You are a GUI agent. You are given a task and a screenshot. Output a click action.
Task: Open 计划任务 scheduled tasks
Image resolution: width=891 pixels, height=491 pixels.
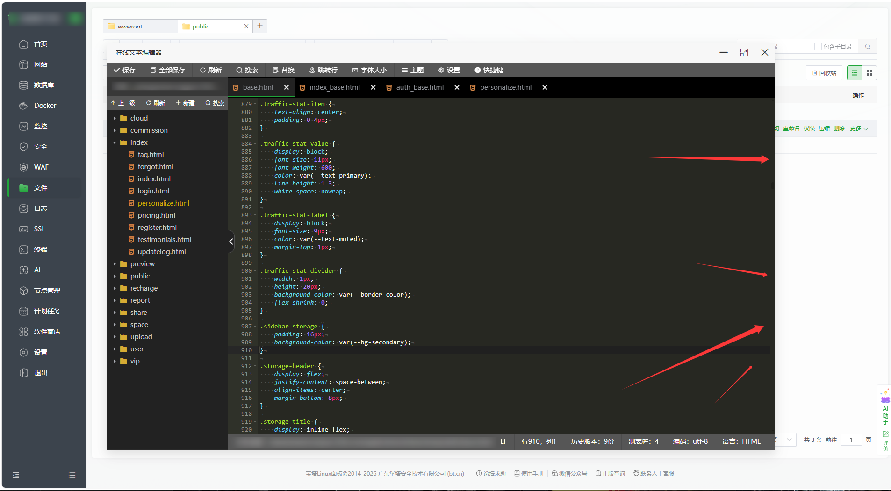pos(47,311)
